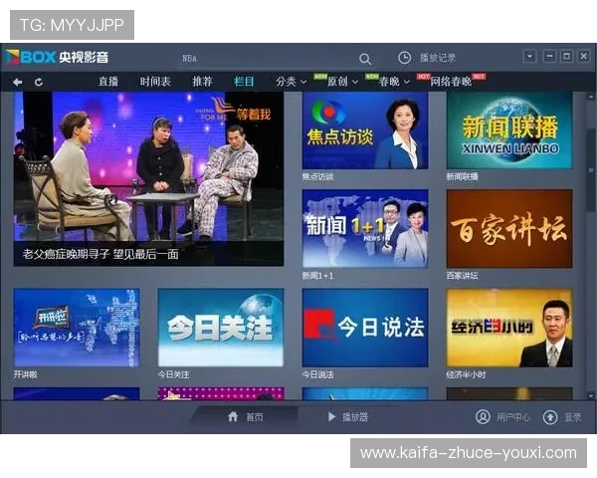The height and width of the screenshot is (478, 597).
Task: Click the 新闻联播 caption text
Action: (463, 176)
